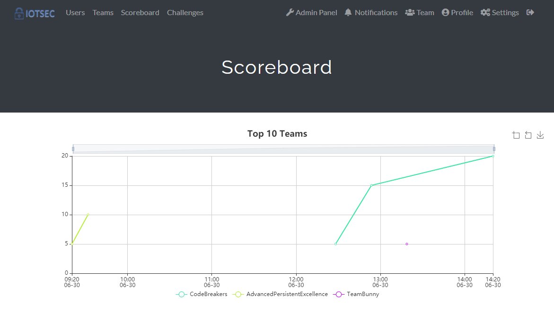Screen dimensions: 554x314
Task: Toggle CodeBreakers series in legend
Action: (202, 294)
